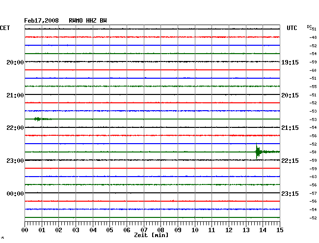The height and width of the screenshot is (243, 319).
Task: Click minute tick label 04
Action: [93, 230]
